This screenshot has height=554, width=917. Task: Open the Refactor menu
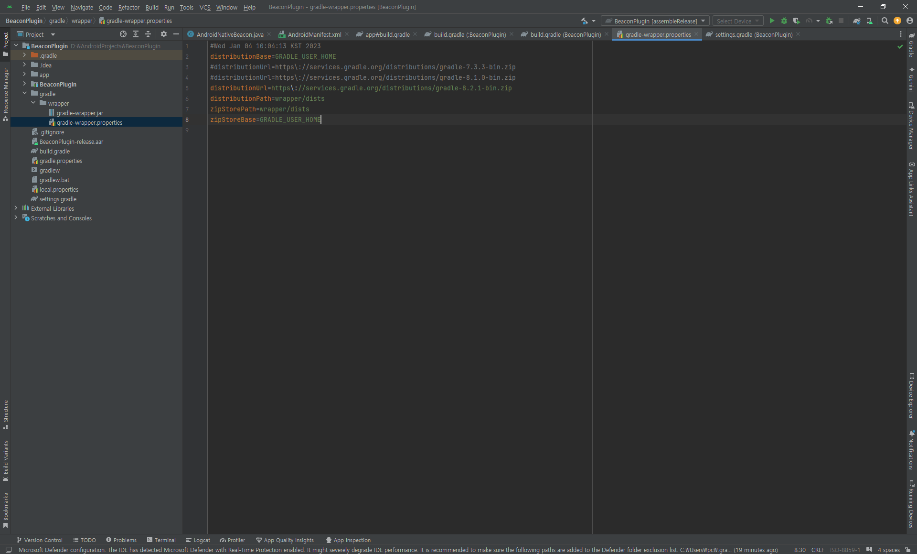coord(128,7)
